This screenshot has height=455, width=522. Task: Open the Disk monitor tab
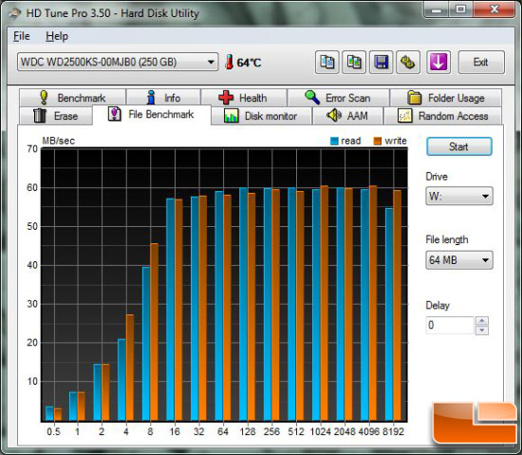(261, 116)
